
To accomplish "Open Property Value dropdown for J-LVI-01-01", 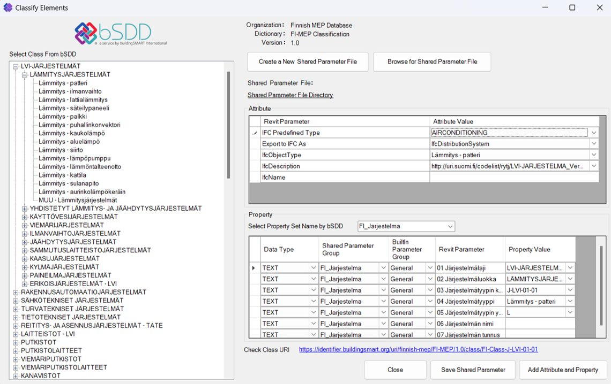I will pos(570,290).
